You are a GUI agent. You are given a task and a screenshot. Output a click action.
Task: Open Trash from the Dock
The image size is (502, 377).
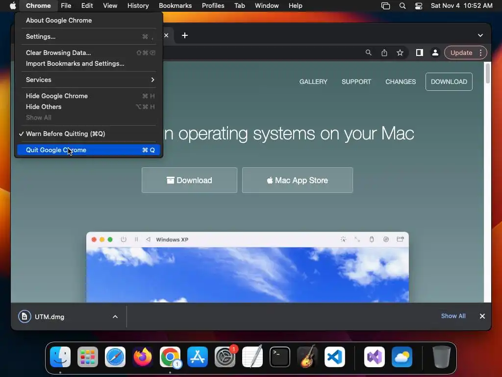[x=442, y=357]
